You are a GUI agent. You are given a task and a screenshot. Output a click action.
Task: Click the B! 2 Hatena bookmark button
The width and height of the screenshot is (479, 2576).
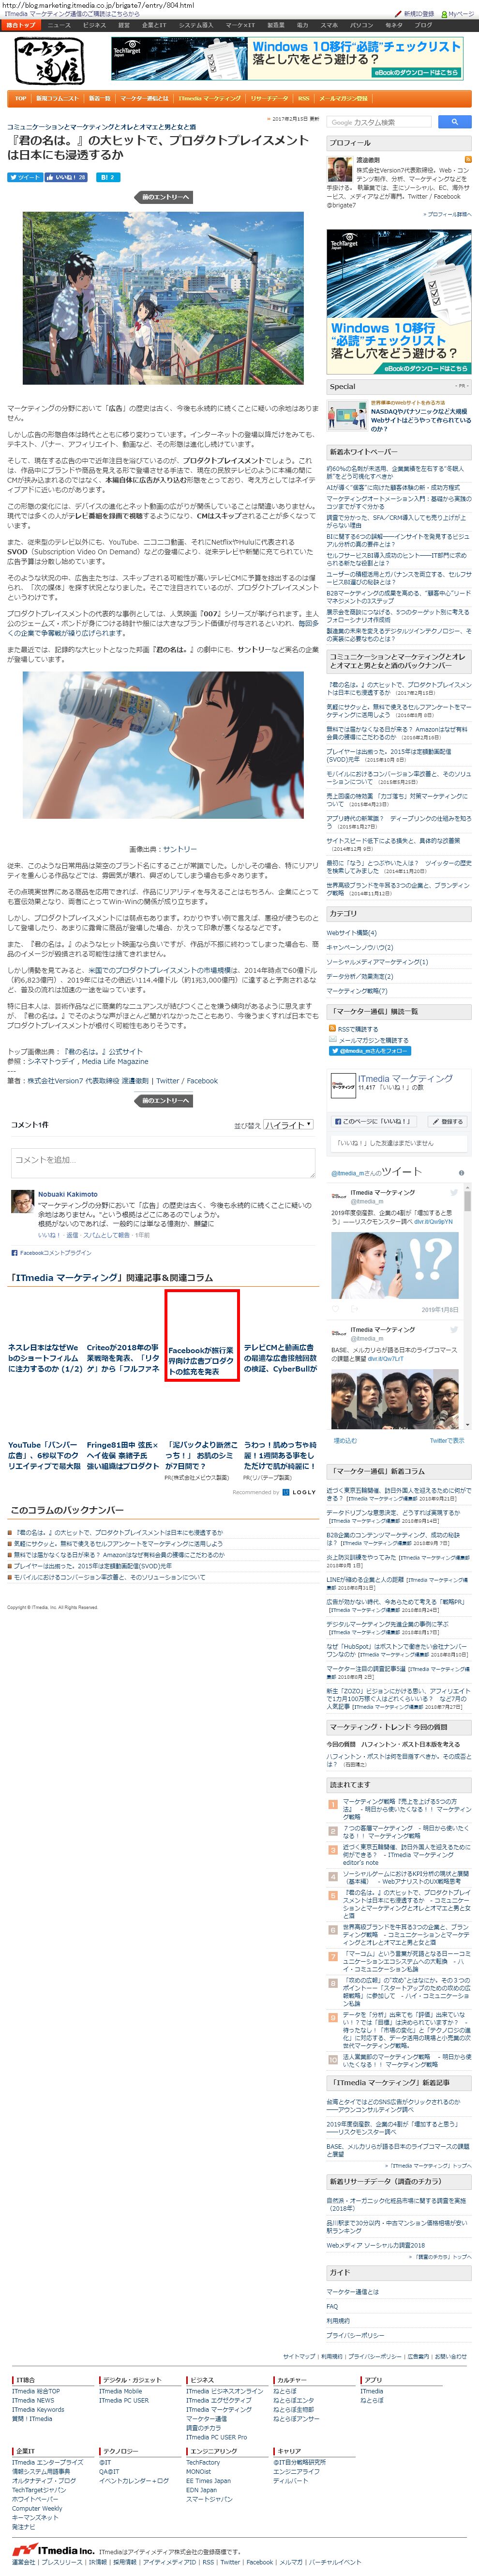pos(107,177)
